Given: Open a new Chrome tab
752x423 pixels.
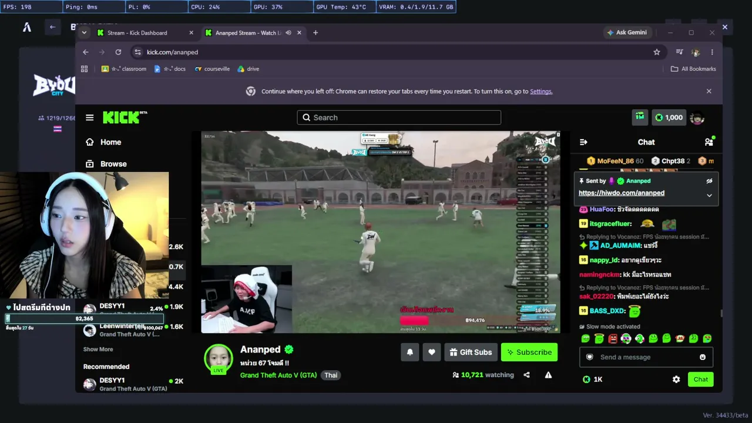Looking at the screenshot, I should point(315,33).
